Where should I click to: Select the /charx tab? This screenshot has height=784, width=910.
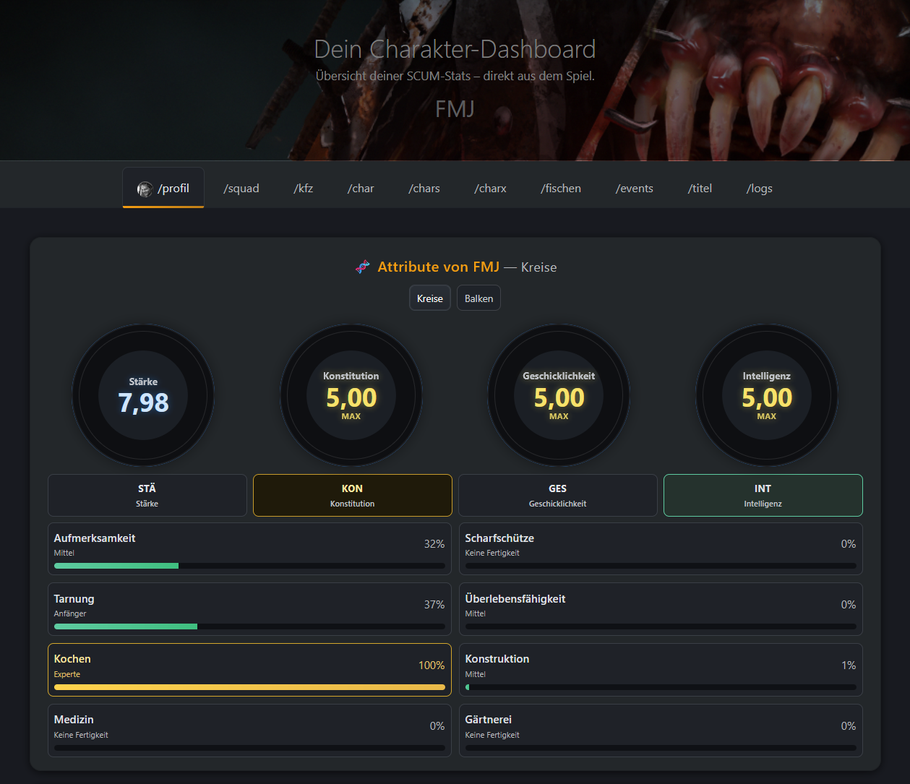(490, 189)
